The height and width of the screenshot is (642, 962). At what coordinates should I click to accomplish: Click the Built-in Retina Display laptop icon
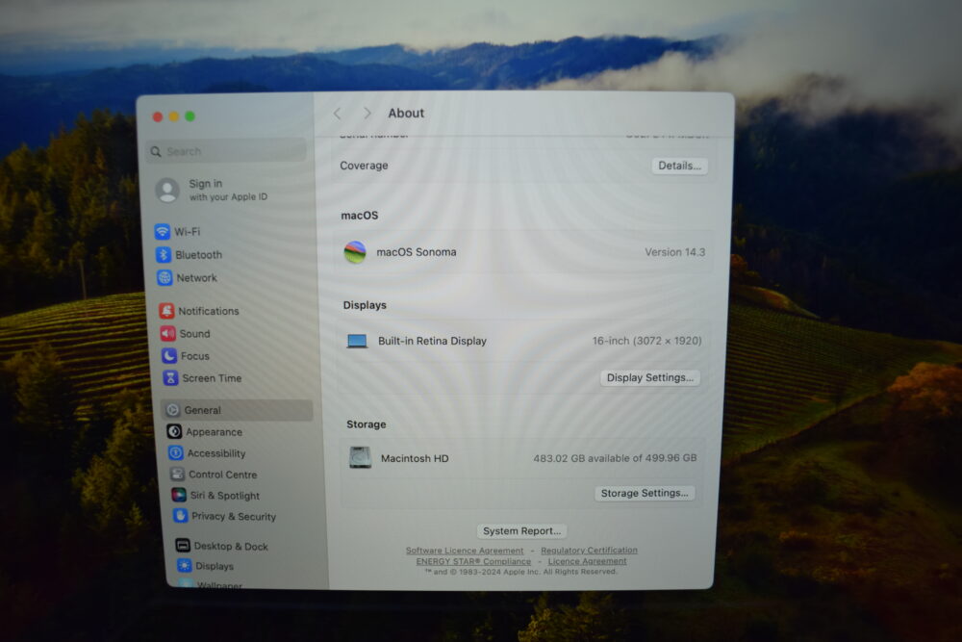tap(357, 341)
